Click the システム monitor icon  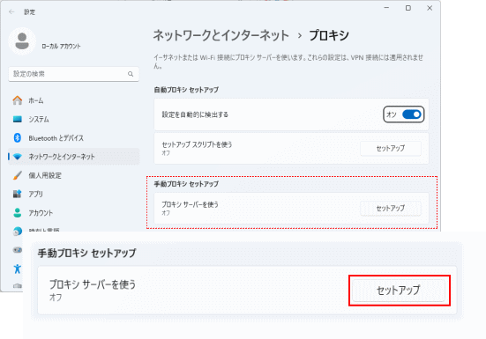coord(18,119)
